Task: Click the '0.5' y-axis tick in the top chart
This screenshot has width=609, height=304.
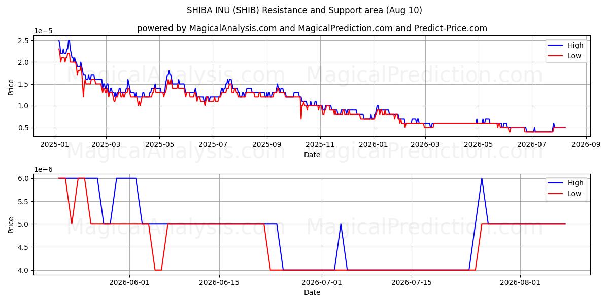Action: point(24,128)
